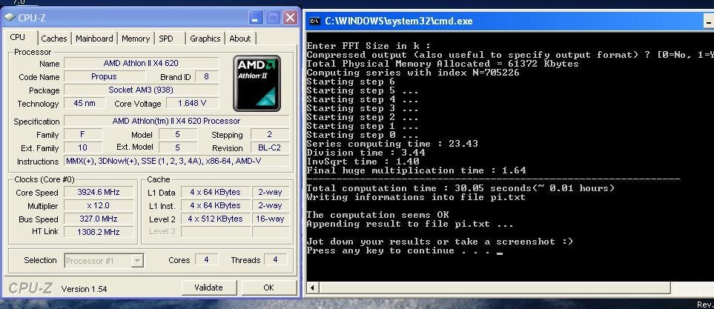Viewport: 714px width, 309px height.
Task: Click the Series computing time line
Action: click(392, 144)
